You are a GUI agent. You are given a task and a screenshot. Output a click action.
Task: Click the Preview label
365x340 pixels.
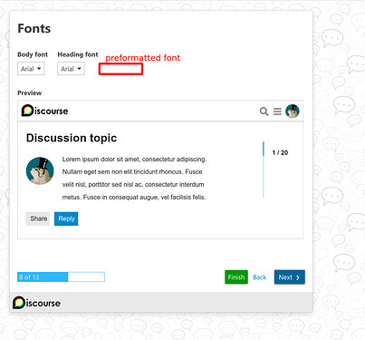[x=30, y=92]
